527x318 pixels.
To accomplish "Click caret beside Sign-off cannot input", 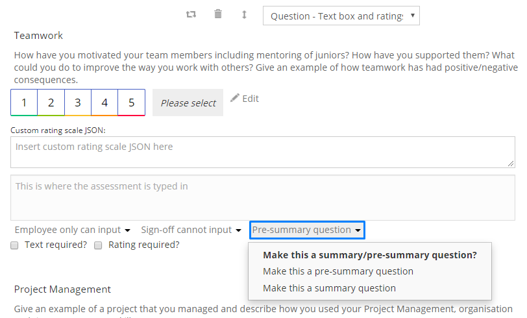I will [x=238, y=230].
